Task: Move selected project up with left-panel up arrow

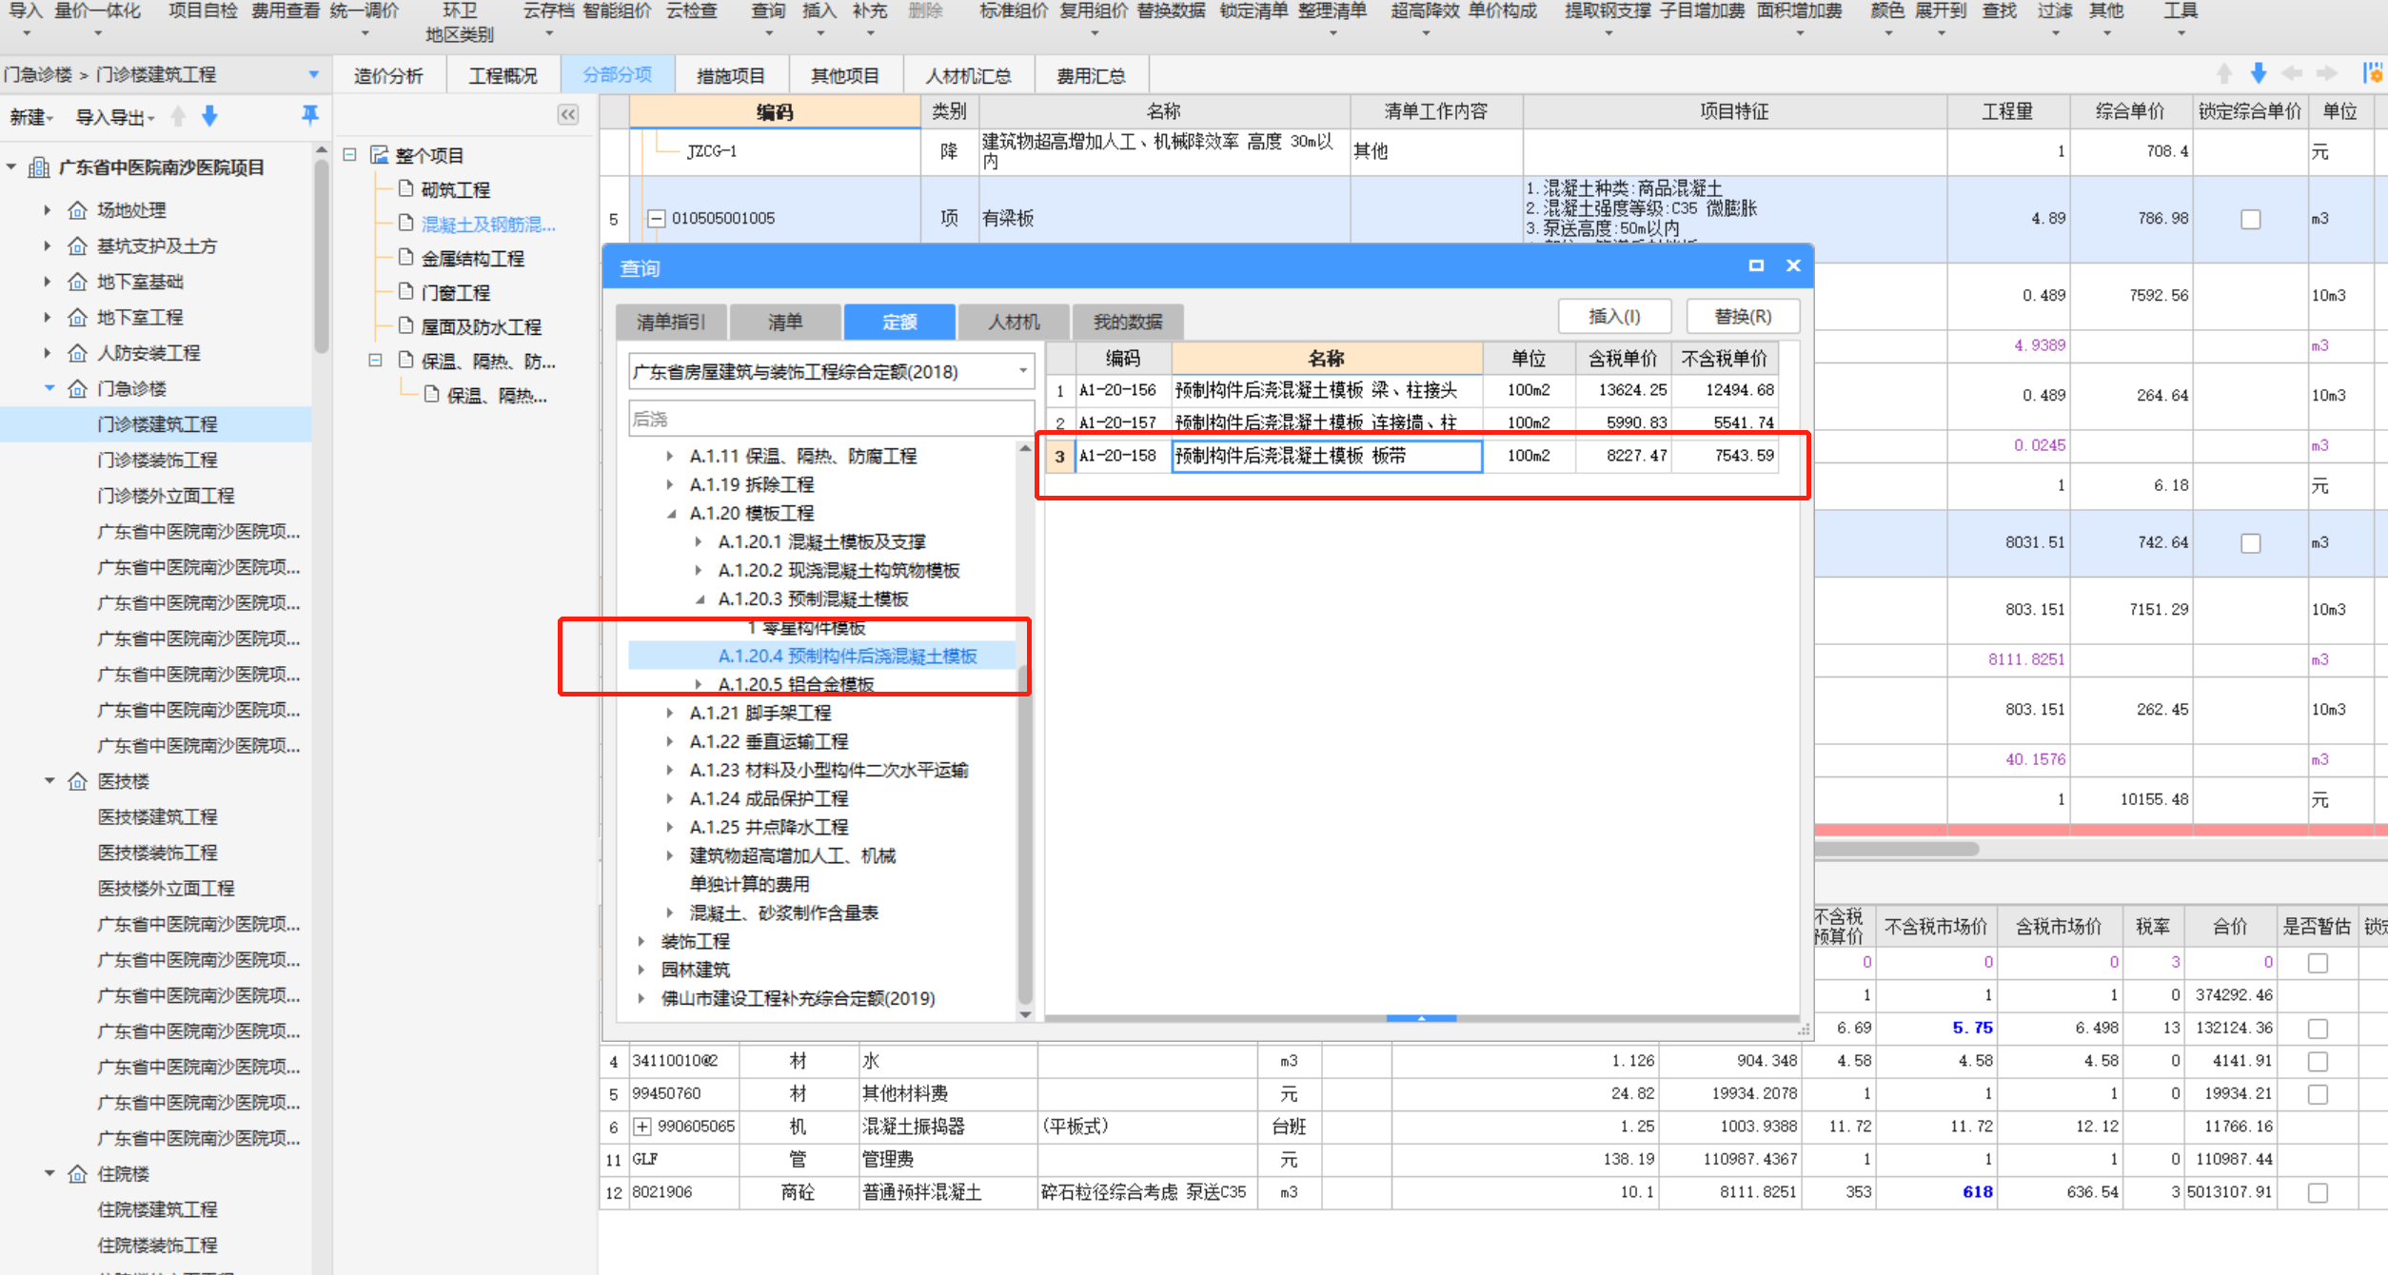Action: click(178, 117)
